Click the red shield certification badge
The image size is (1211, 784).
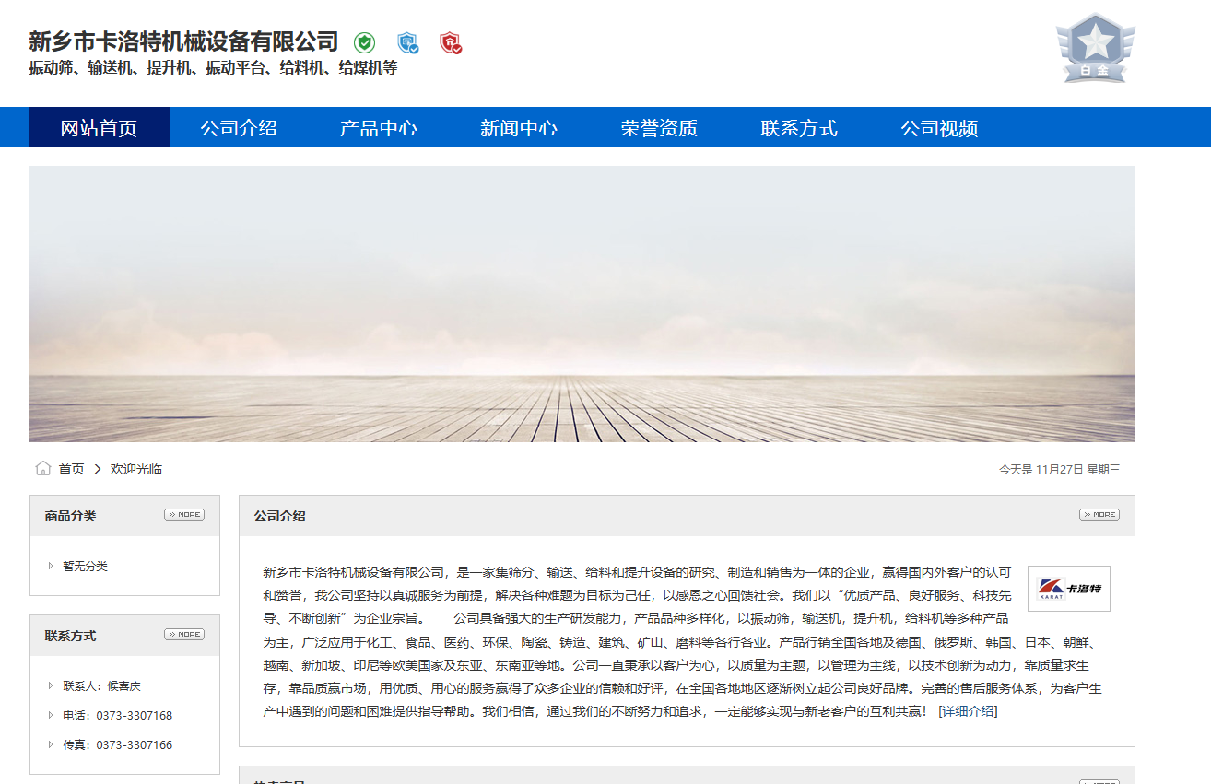[450, 42]
